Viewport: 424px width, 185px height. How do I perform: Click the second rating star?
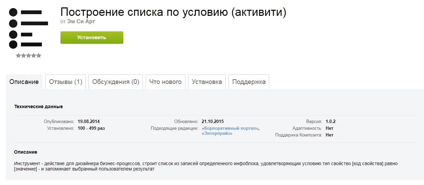click(x=23, y=56)
